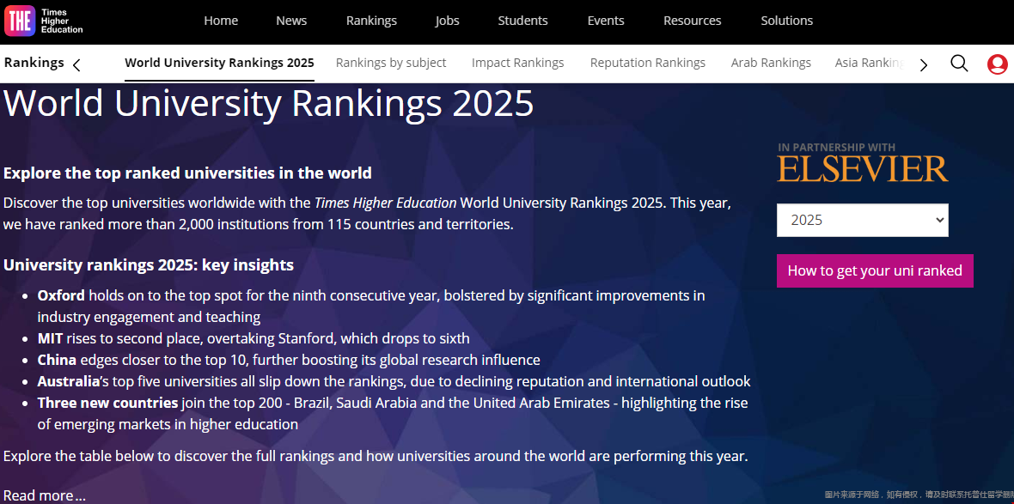1014x504 pixels.
Task: Open the News menu item
Action: (291, 21)
